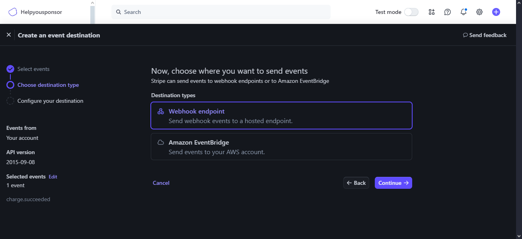The image size is (522, 239).
Task: Focus the Search input field
Action: (221, 12)
